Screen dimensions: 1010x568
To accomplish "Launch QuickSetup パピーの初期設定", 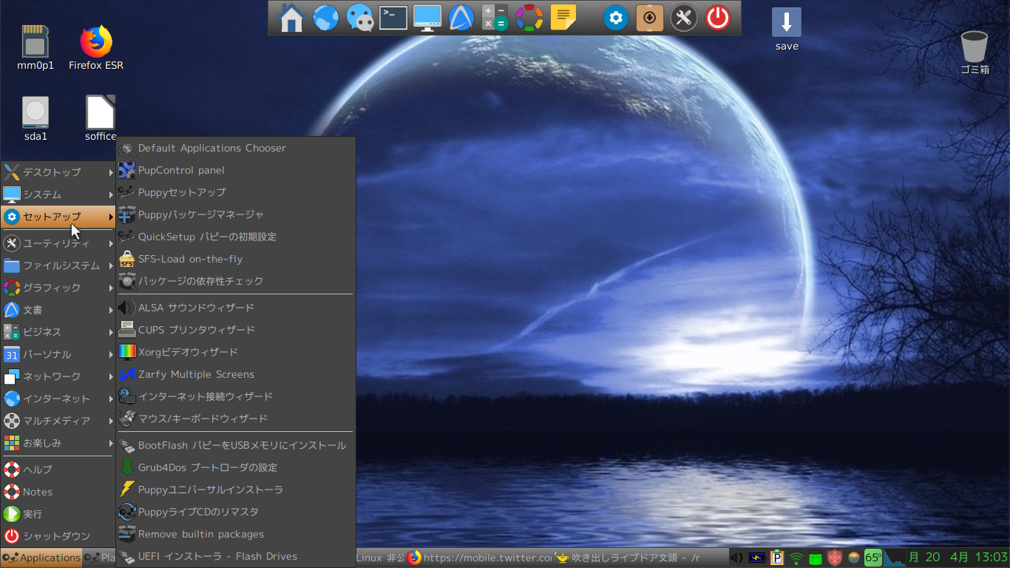I will (236, 237).
